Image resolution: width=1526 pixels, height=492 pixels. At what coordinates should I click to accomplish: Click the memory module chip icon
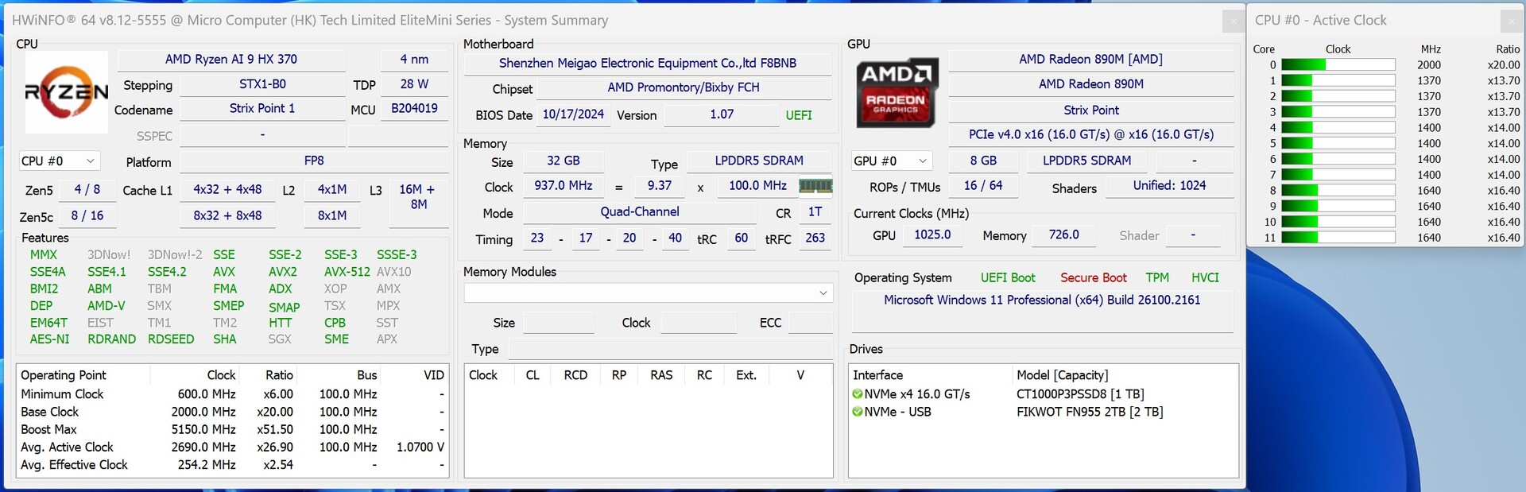815,186
